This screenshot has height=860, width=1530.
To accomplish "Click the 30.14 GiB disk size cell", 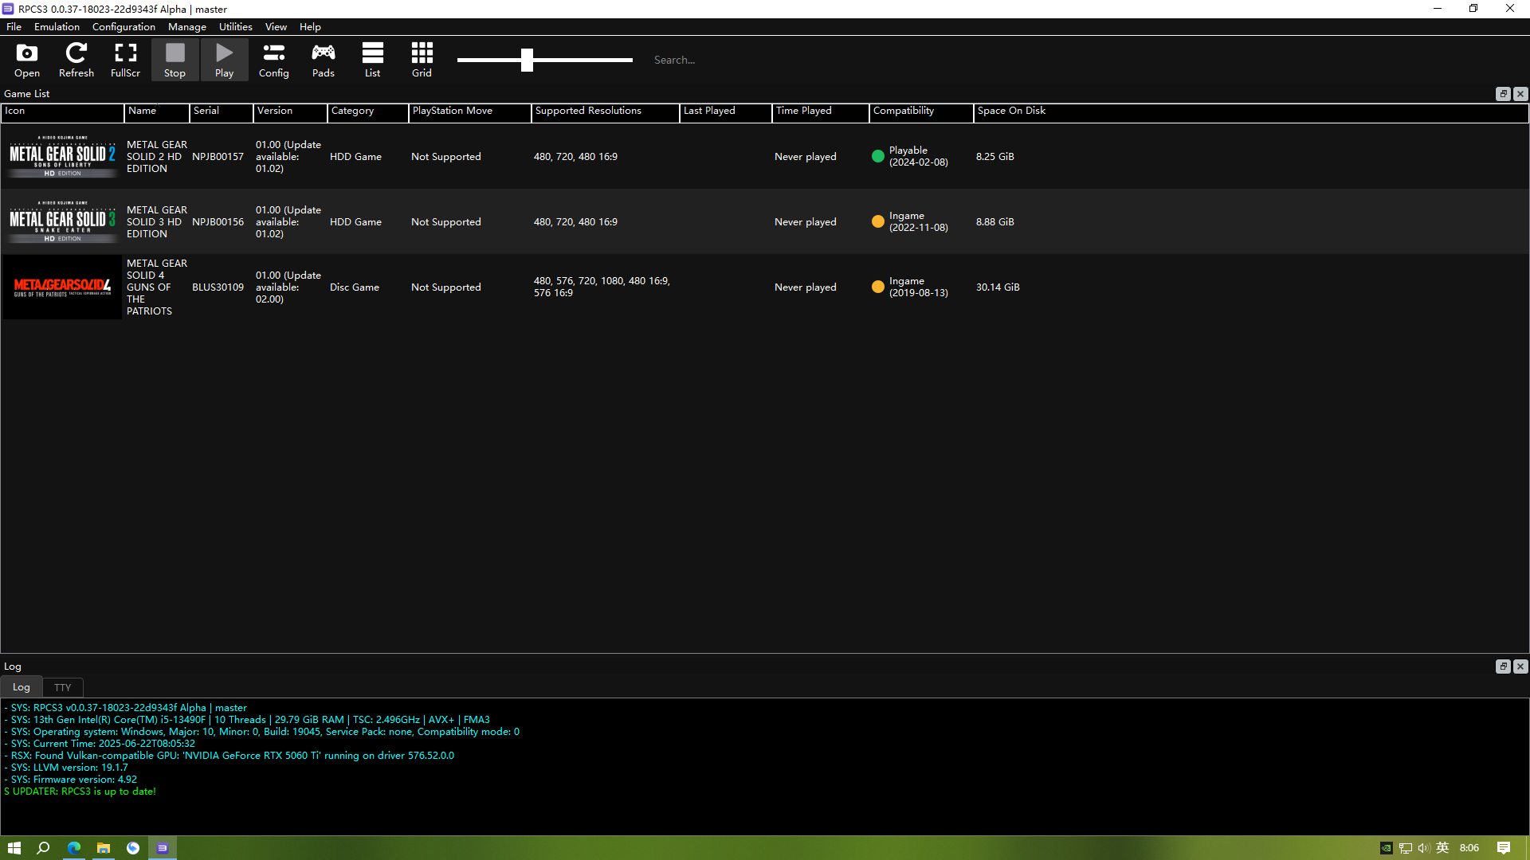I will tap(998, 287).
